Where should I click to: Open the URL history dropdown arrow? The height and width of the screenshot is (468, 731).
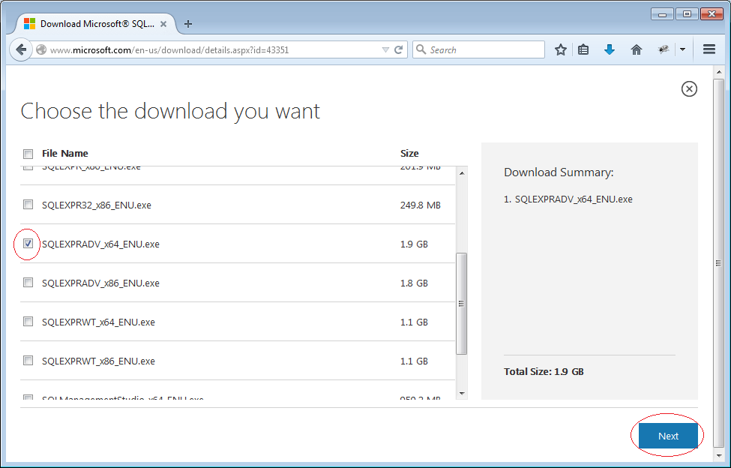(385, 50)
